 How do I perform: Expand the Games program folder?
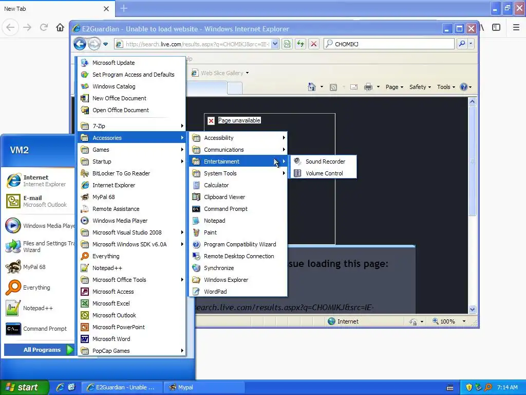pos(132,150)
